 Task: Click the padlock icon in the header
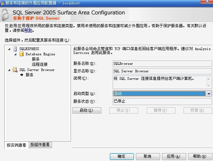click(6, 15)
